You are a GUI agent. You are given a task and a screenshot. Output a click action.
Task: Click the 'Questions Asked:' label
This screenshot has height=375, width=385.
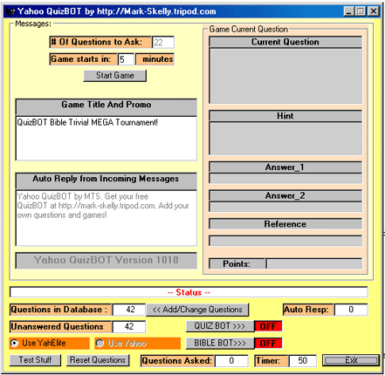tap(177, 361)
